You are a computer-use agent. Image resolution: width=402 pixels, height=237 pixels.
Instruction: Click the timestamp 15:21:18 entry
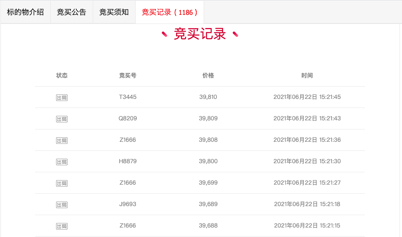307,204
